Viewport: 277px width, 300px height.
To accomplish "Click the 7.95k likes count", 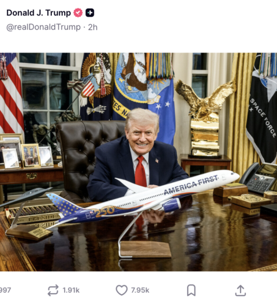I will 140,290.
